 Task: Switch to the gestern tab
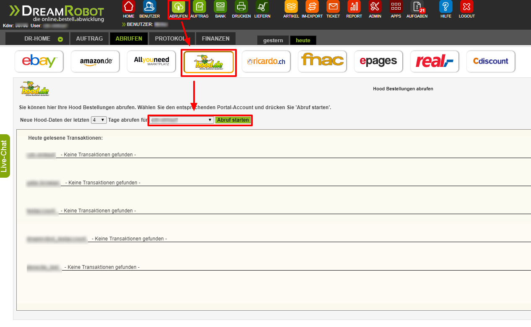(x=273, y=41)
